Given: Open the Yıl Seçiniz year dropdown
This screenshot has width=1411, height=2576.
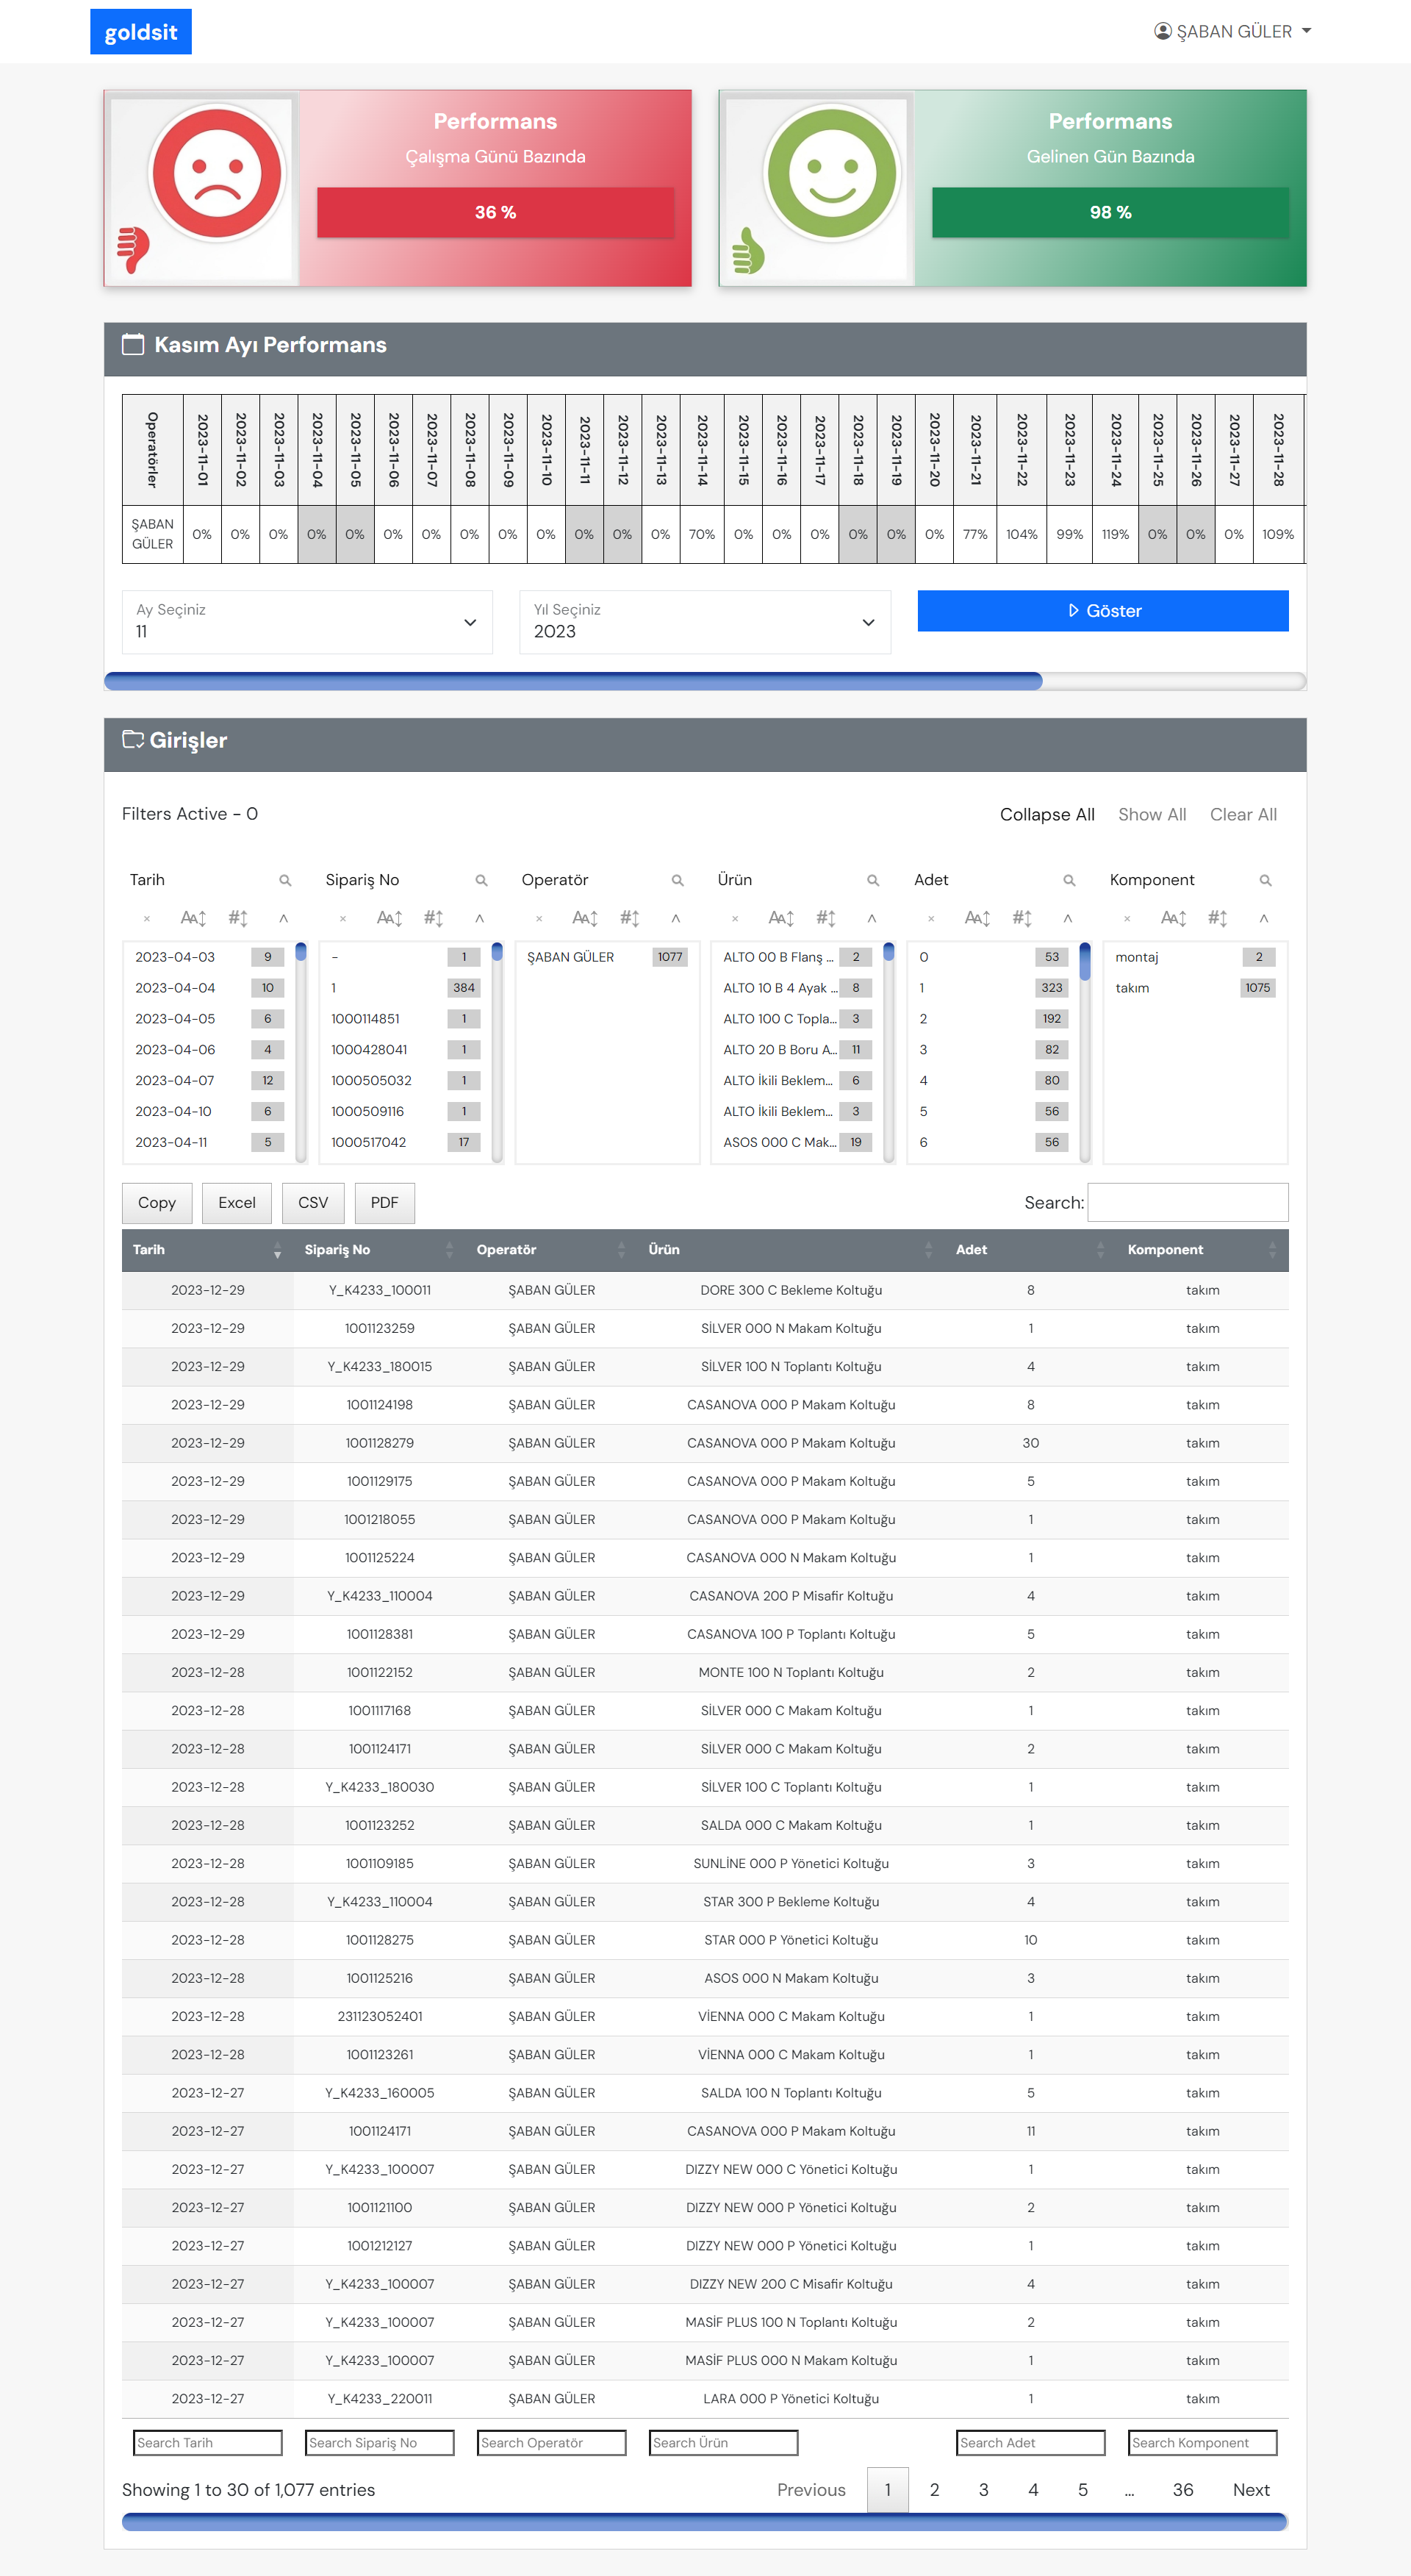Looking at the screenshot, I should [x=705, y=622].
